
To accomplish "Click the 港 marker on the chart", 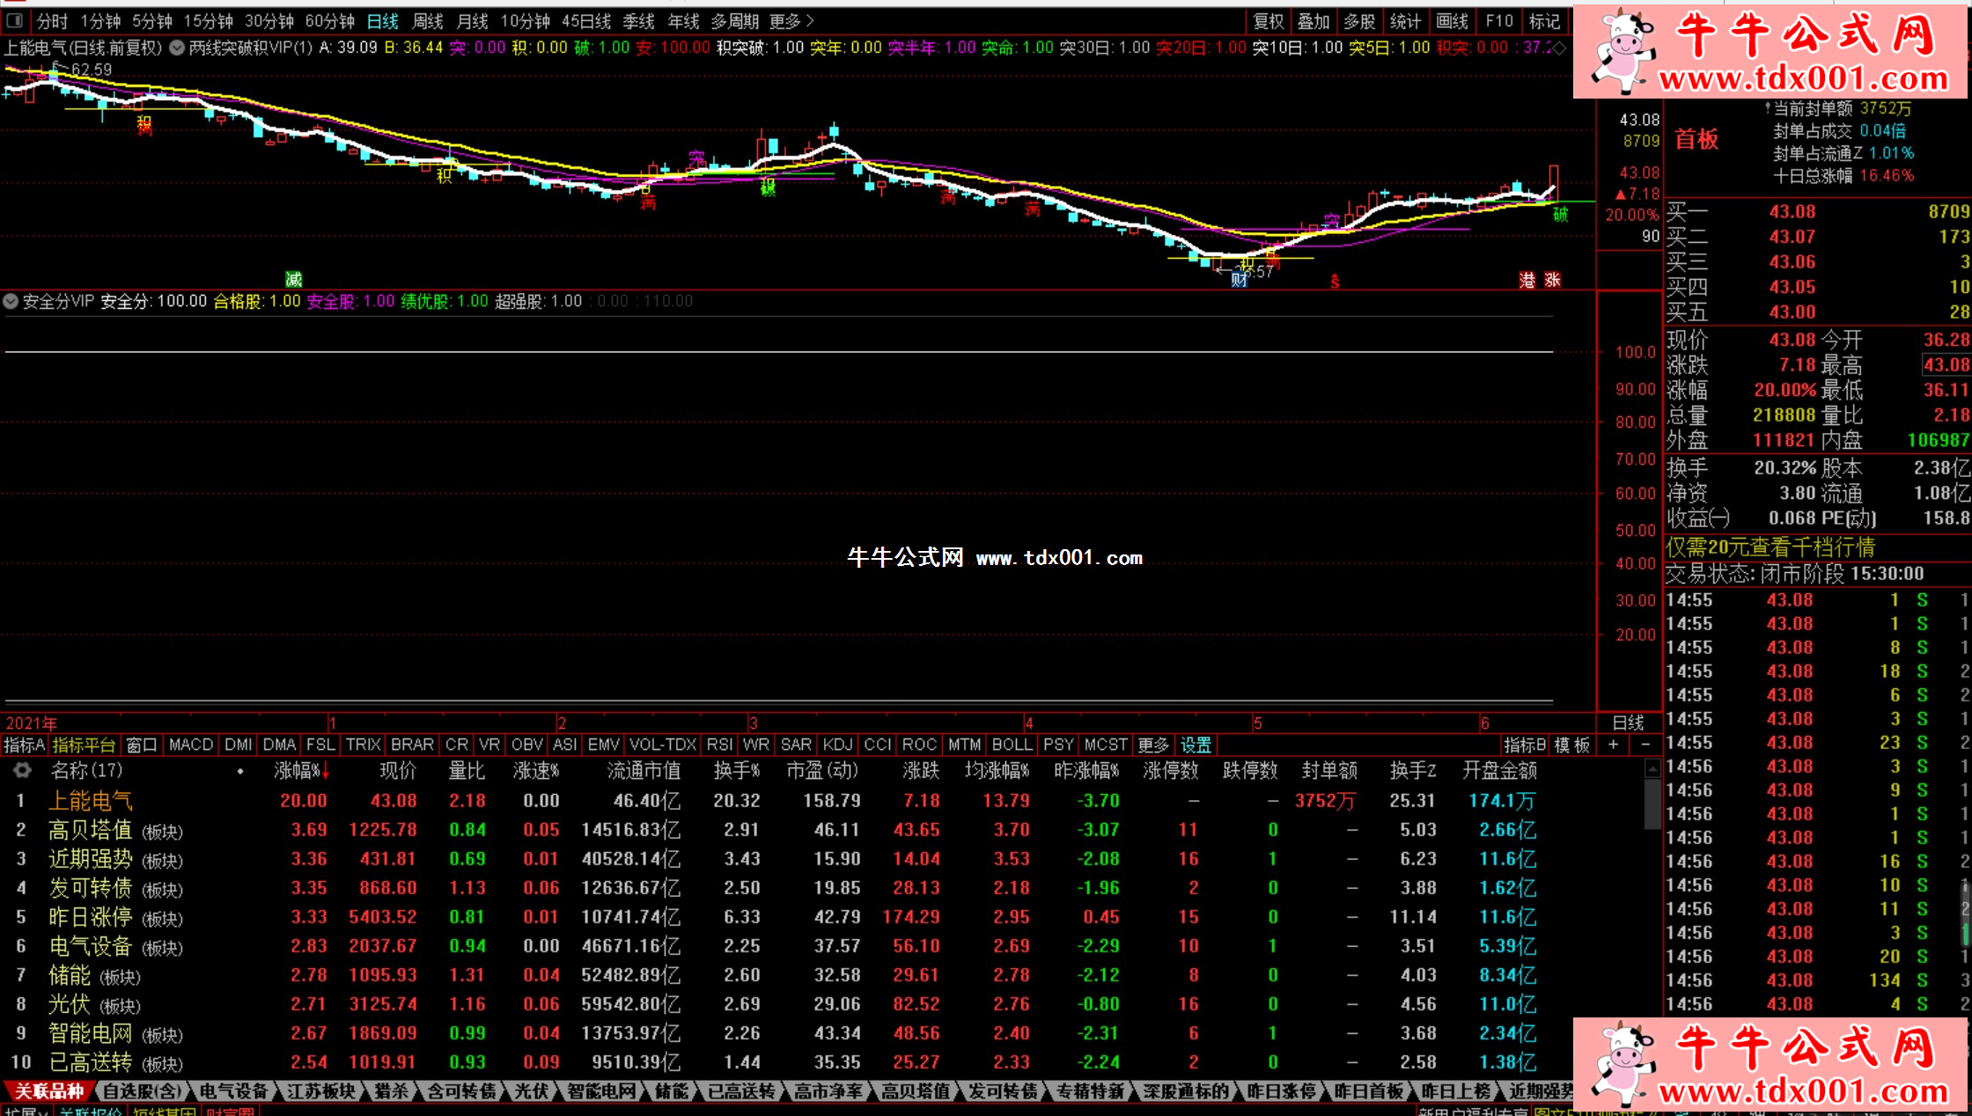I will (x=1527, y=280).
